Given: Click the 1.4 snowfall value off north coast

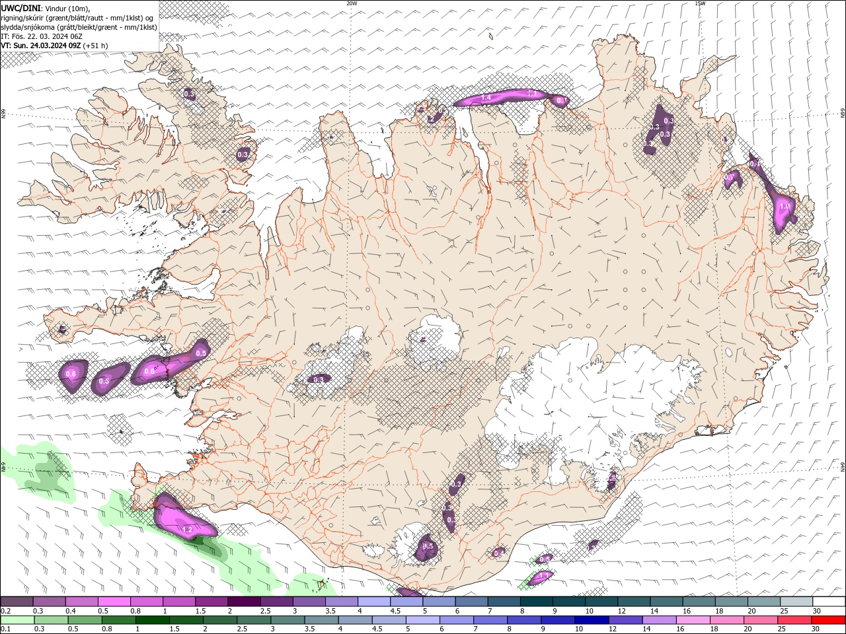Looking at the screenshot, I should point(486,98).
